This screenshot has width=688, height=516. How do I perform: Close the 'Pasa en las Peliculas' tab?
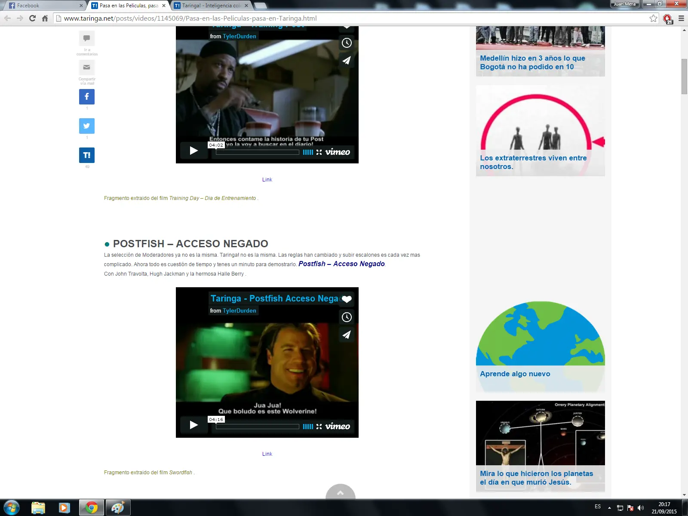(164, 6)
